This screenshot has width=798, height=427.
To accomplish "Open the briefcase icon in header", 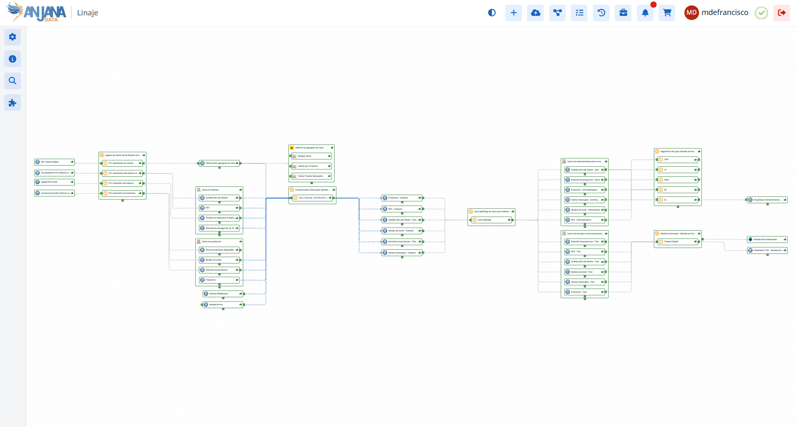I will click(x=623, y=13).
